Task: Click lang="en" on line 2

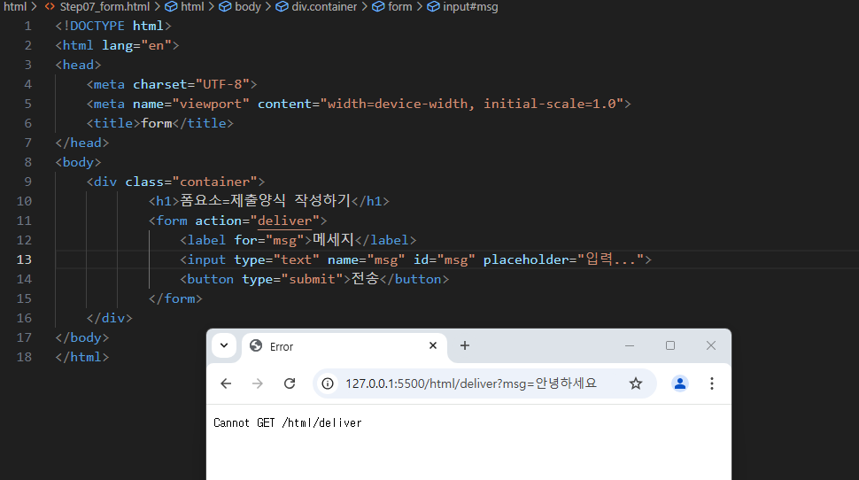Action: point(137,45)
